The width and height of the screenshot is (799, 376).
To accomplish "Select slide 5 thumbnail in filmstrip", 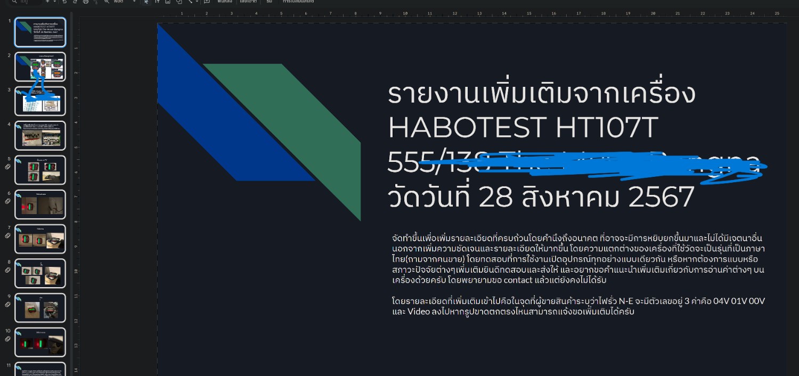I will tap(40, 169).
